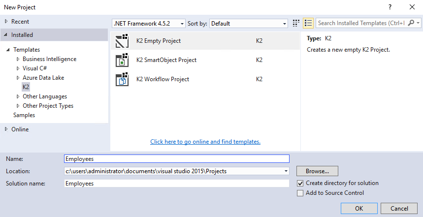
Task: Select the Samples tree item
Action: 24,115
